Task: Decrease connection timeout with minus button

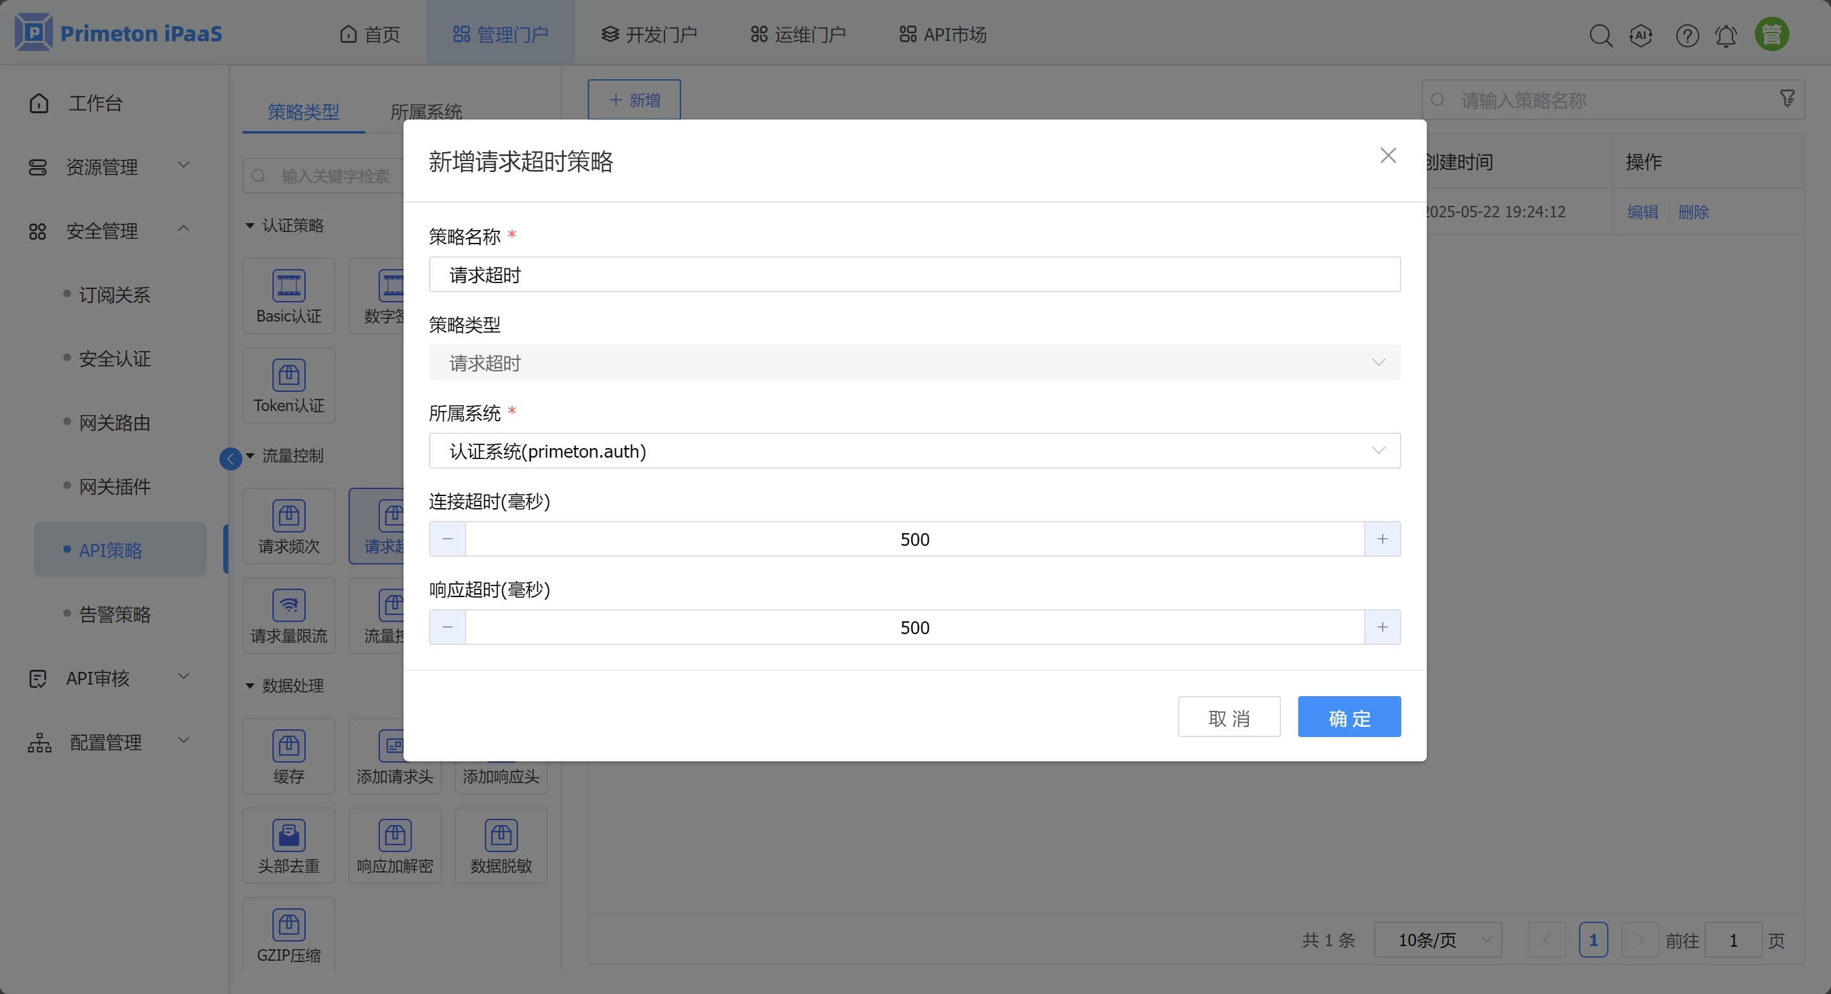Action: (448, 540)
